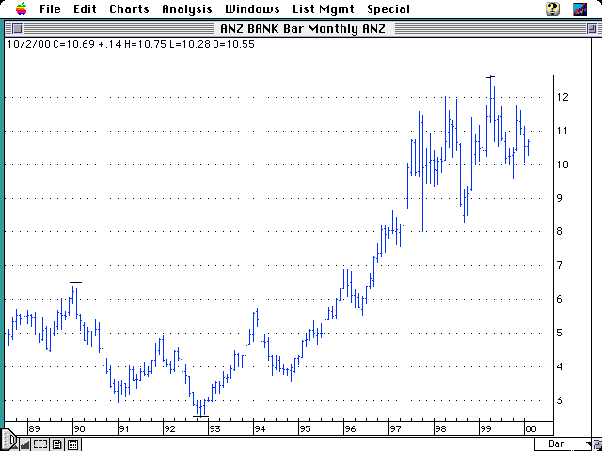Click the 6 price axis label

tap(560, 299)
